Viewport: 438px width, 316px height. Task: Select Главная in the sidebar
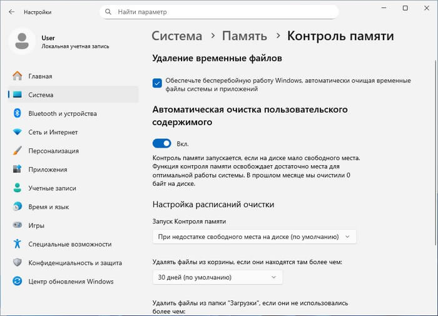click(40, 76)
